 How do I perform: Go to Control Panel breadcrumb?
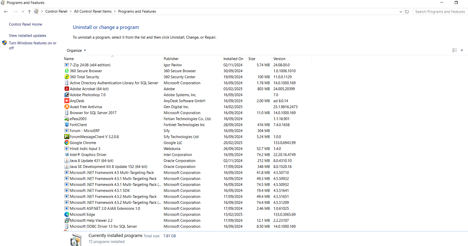(x=56, y=11)
